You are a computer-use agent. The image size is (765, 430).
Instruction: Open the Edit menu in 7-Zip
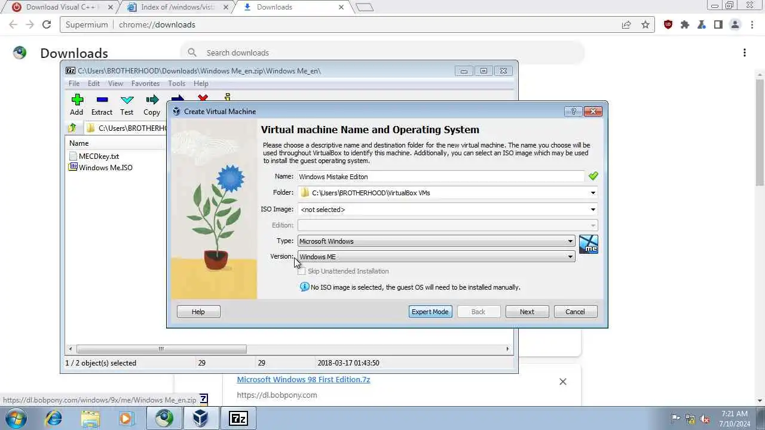[x=94, y=84]
